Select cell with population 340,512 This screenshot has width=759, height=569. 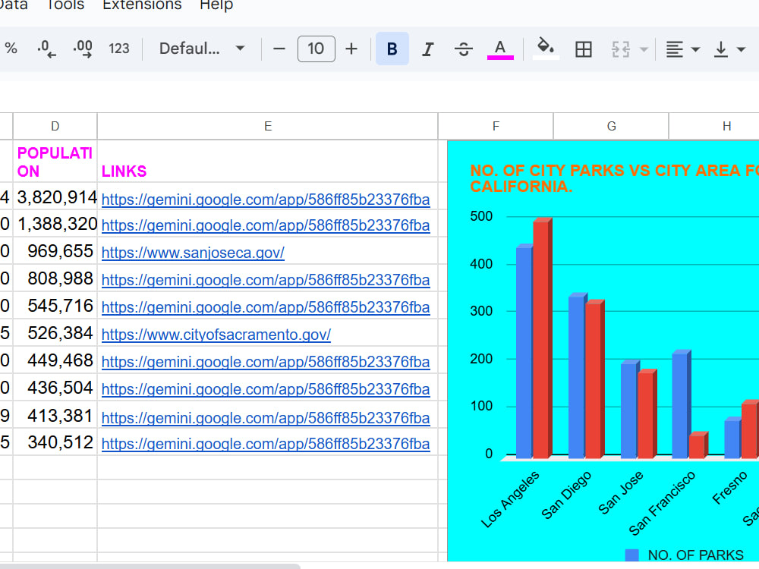pyautogui.click(x=55, y=442)
